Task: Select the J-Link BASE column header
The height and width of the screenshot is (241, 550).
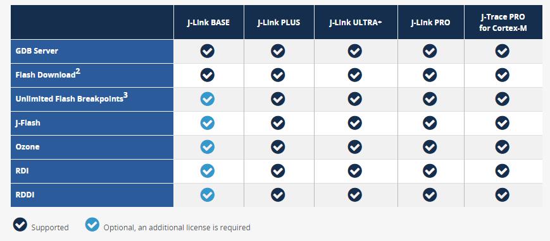Action: tap(208, 23)
